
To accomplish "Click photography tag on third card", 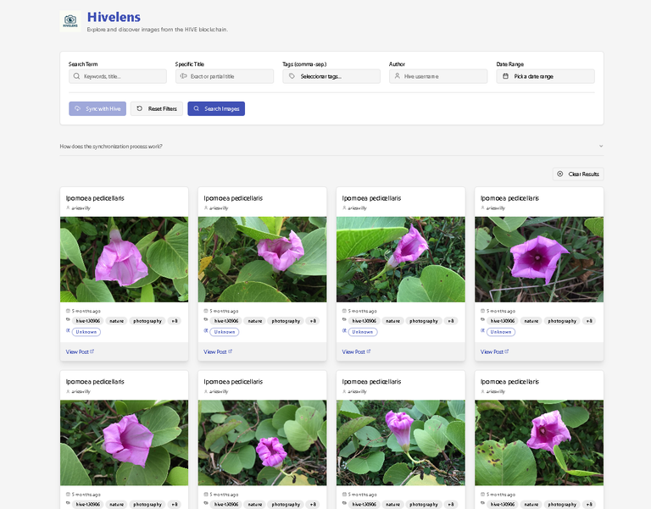I will (x=424, y=321).
